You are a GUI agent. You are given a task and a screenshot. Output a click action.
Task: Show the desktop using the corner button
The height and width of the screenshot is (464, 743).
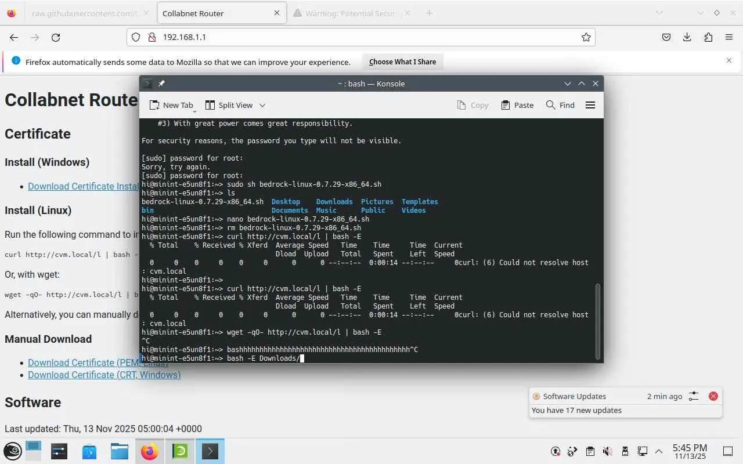727,451
